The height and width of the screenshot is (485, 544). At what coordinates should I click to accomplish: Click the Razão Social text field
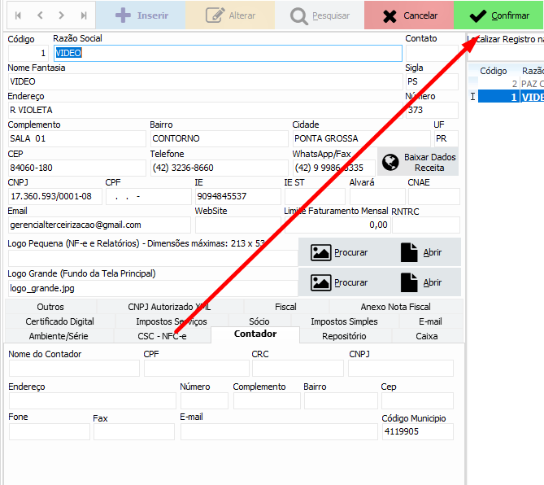click(x=227, y=53)
